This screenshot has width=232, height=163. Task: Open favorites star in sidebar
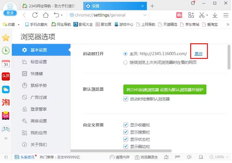[6, 37]
